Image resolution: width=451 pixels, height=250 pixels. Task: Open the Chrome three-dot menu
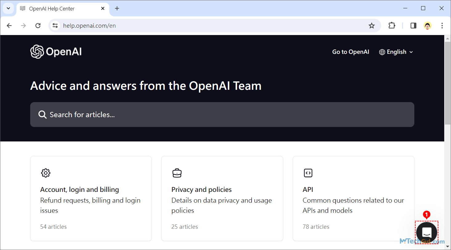click(442, 26)
